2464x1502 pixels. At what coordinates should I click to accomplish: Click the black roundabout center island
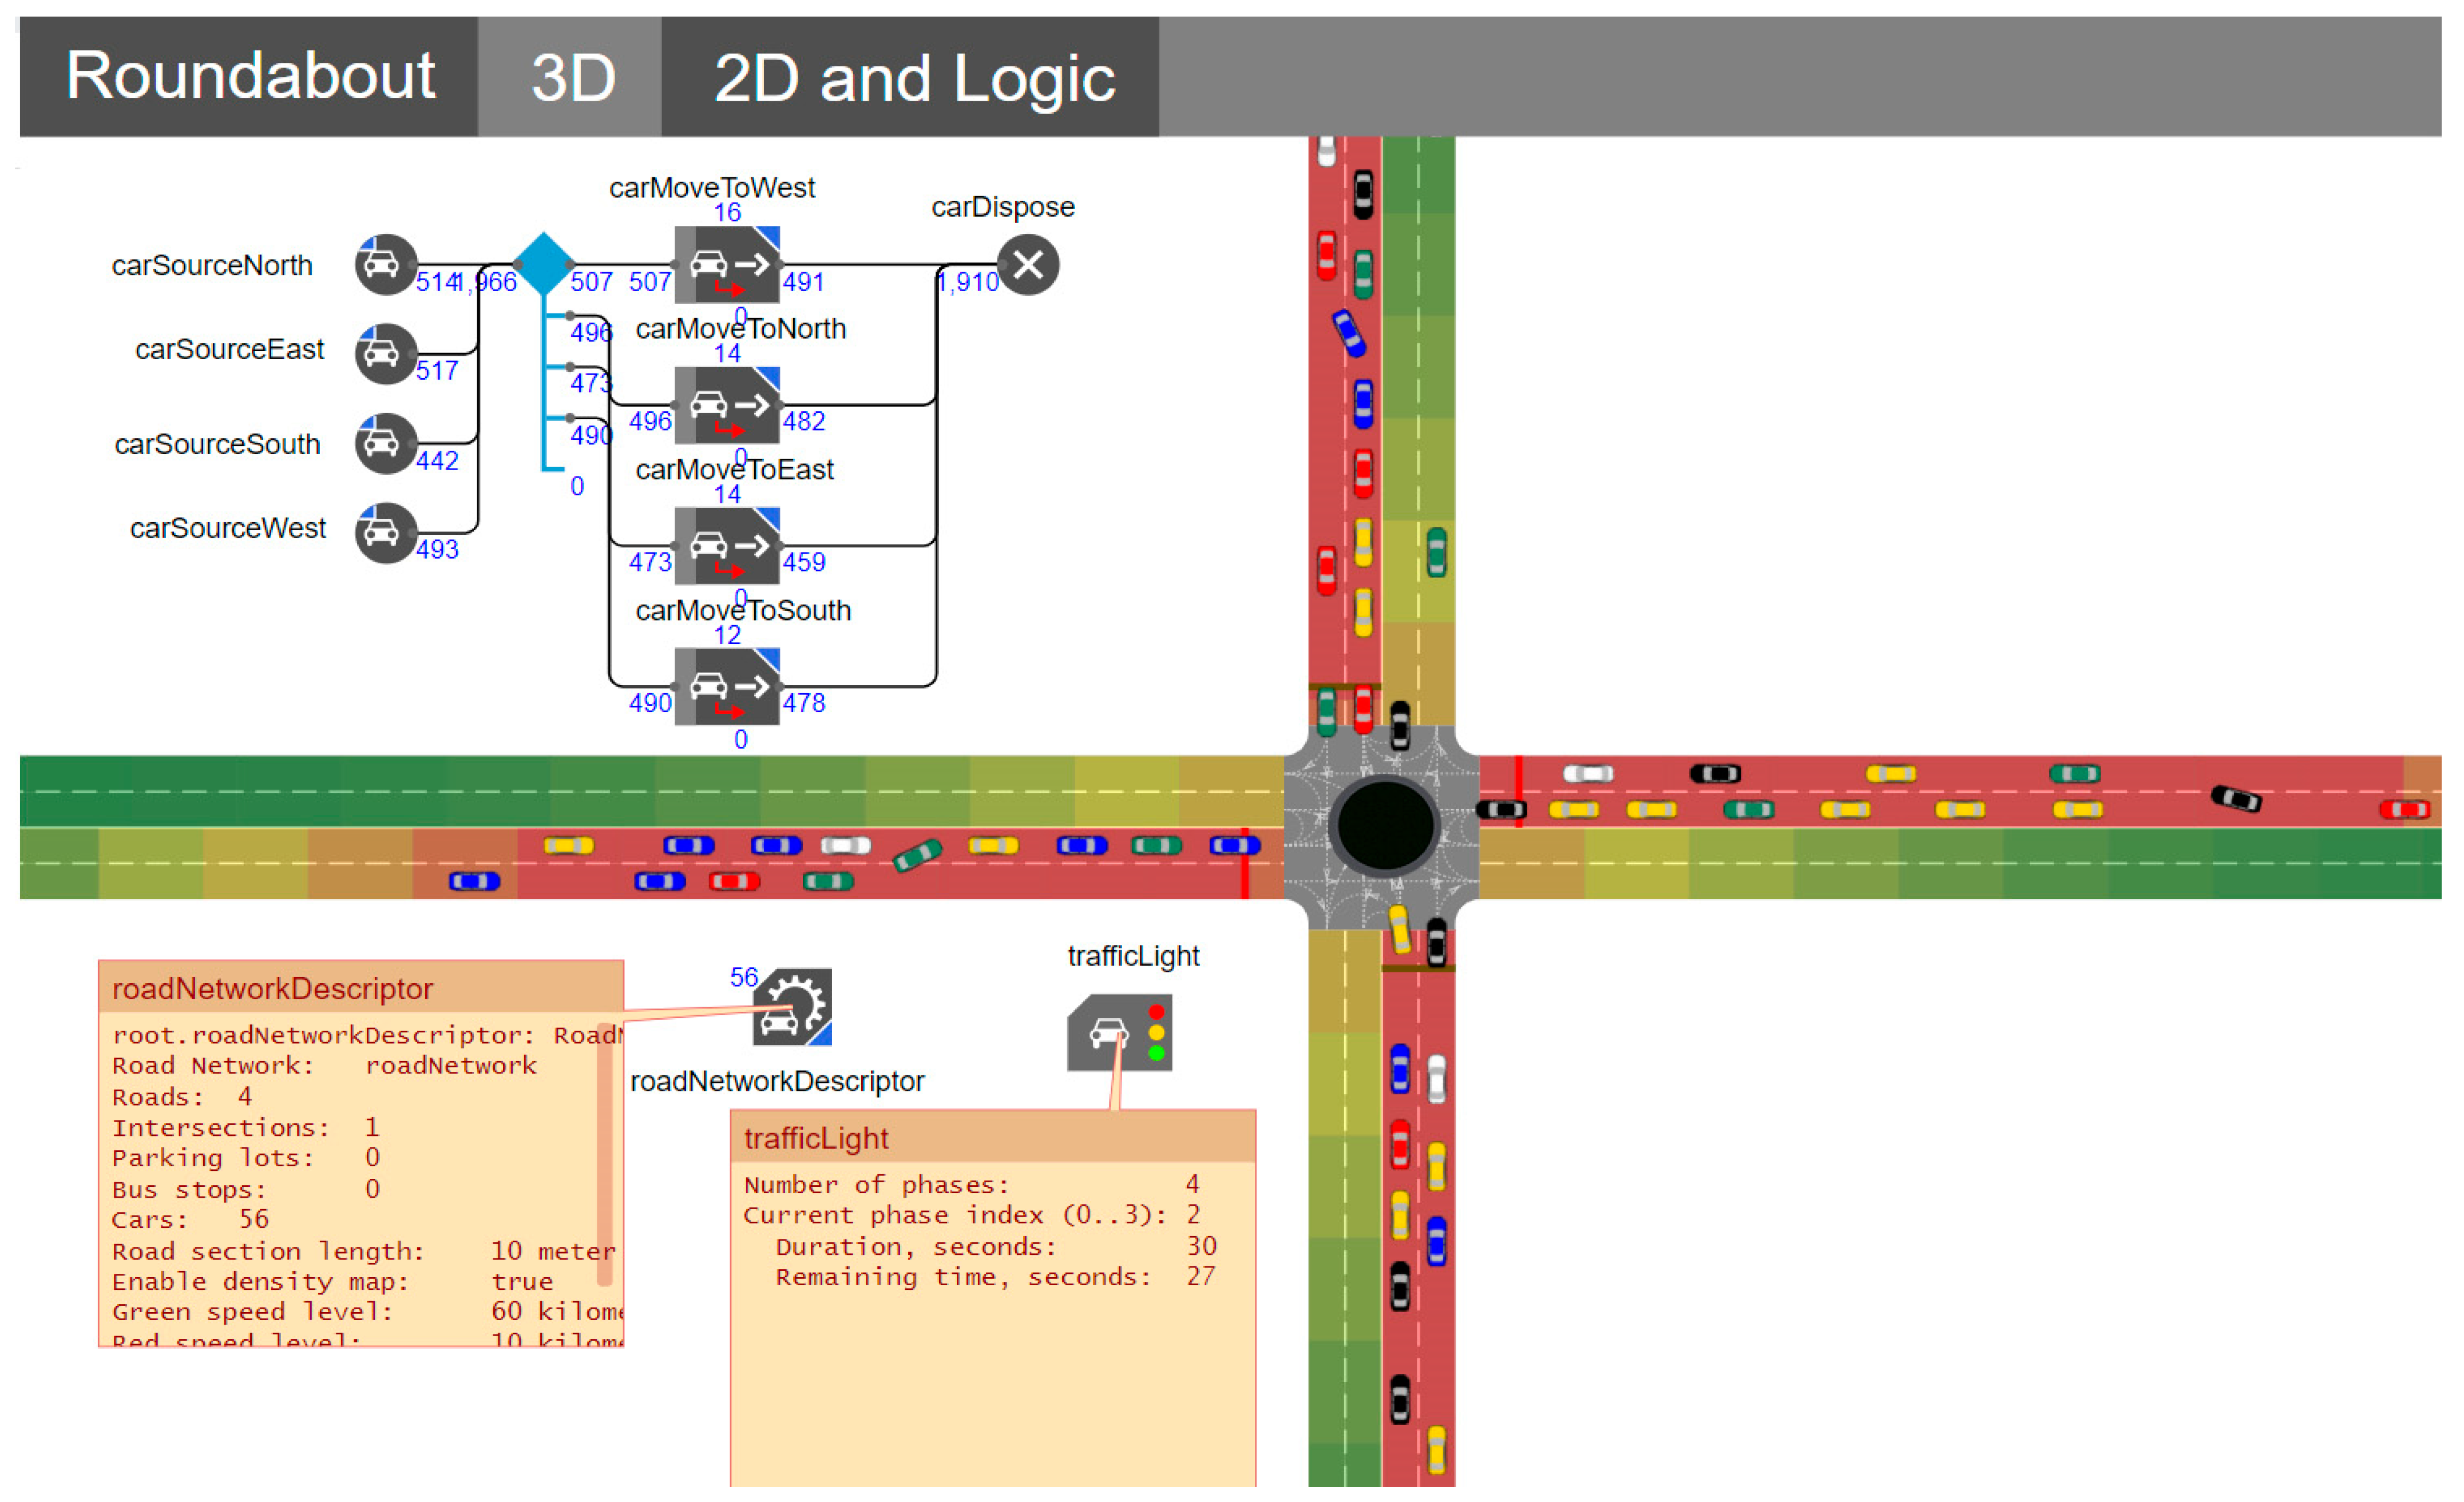point(1385,825)
